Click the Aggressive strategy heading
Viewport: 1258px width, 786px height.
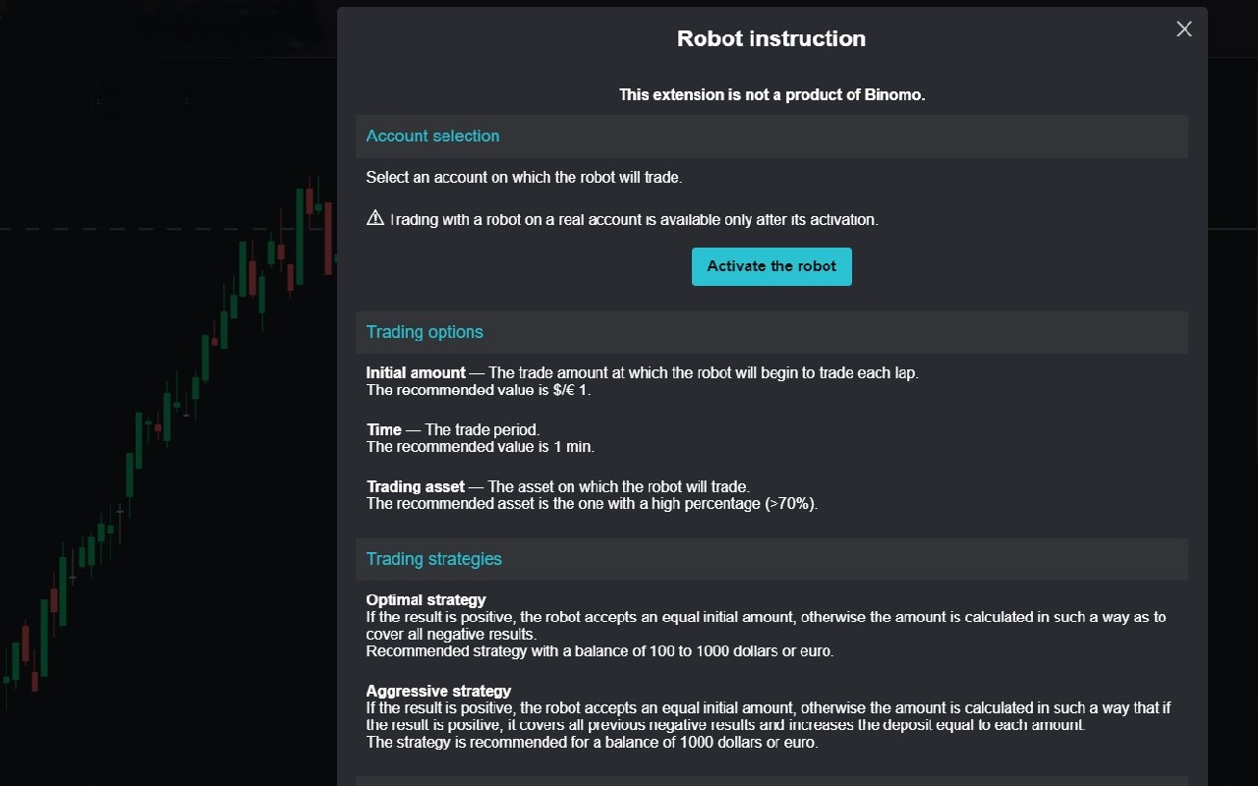click(x=438, y=691)
